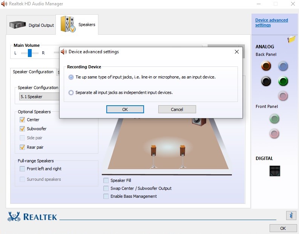299x234 pixels.
Task: Click OK button of Realtek main window
Action: coord(283,228)
